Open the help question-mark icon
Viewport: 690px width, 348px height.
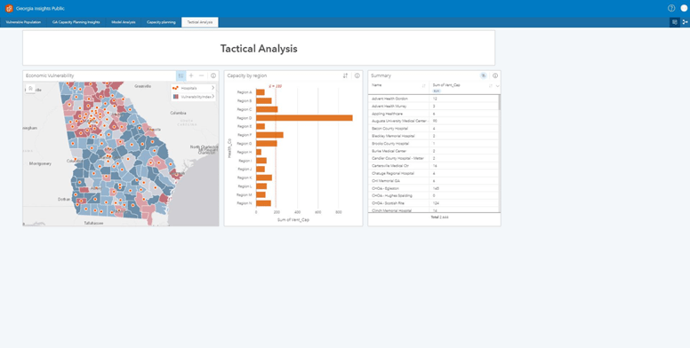671,8
